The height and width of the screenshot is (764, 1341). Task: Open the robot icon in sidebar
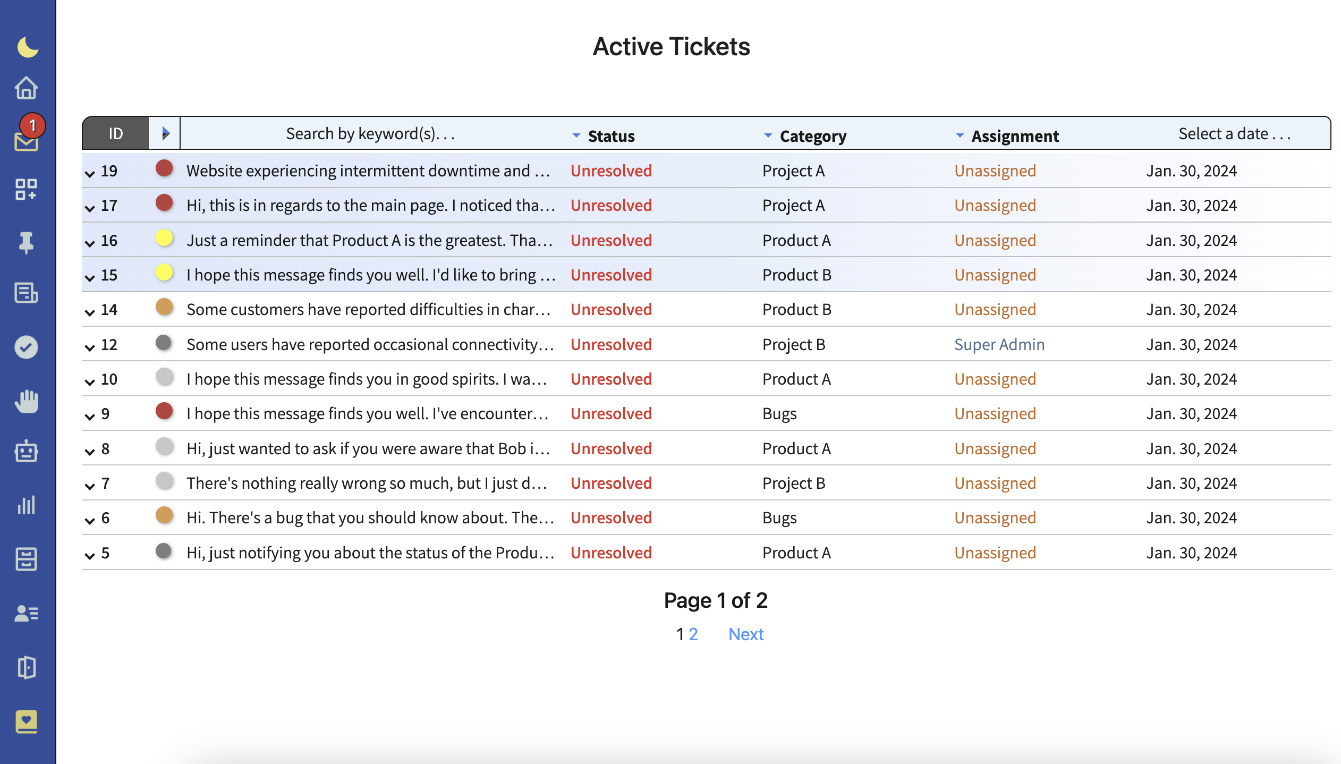(26, 451)
